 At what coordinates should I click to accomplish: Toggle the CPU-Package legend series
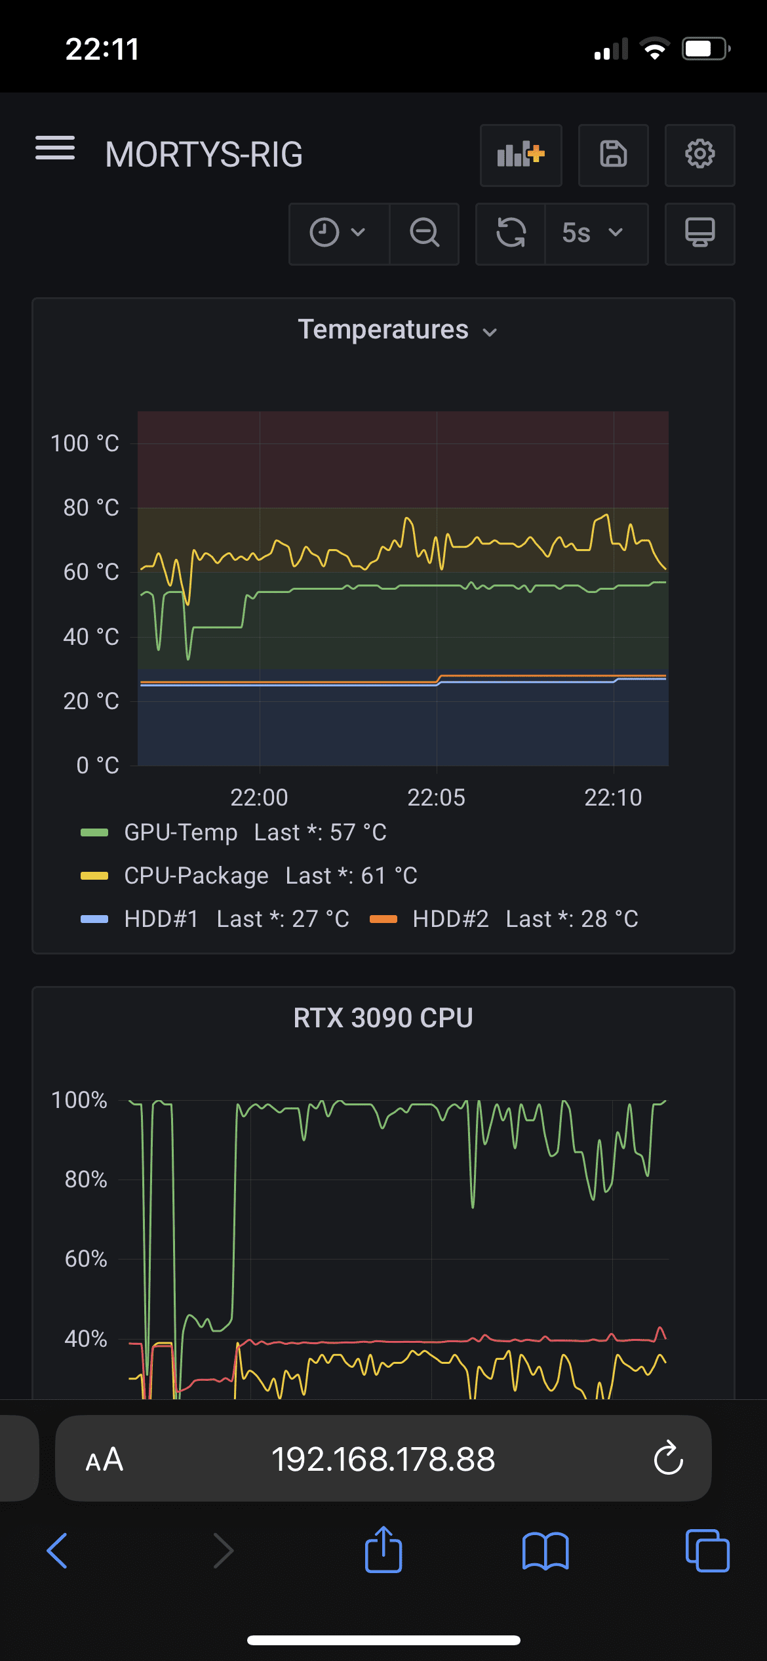pyautogui.click(x=197, y=876)
